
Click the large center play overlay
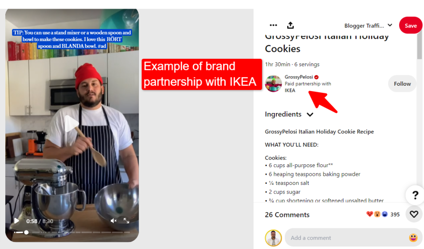(x=72, y=124)
